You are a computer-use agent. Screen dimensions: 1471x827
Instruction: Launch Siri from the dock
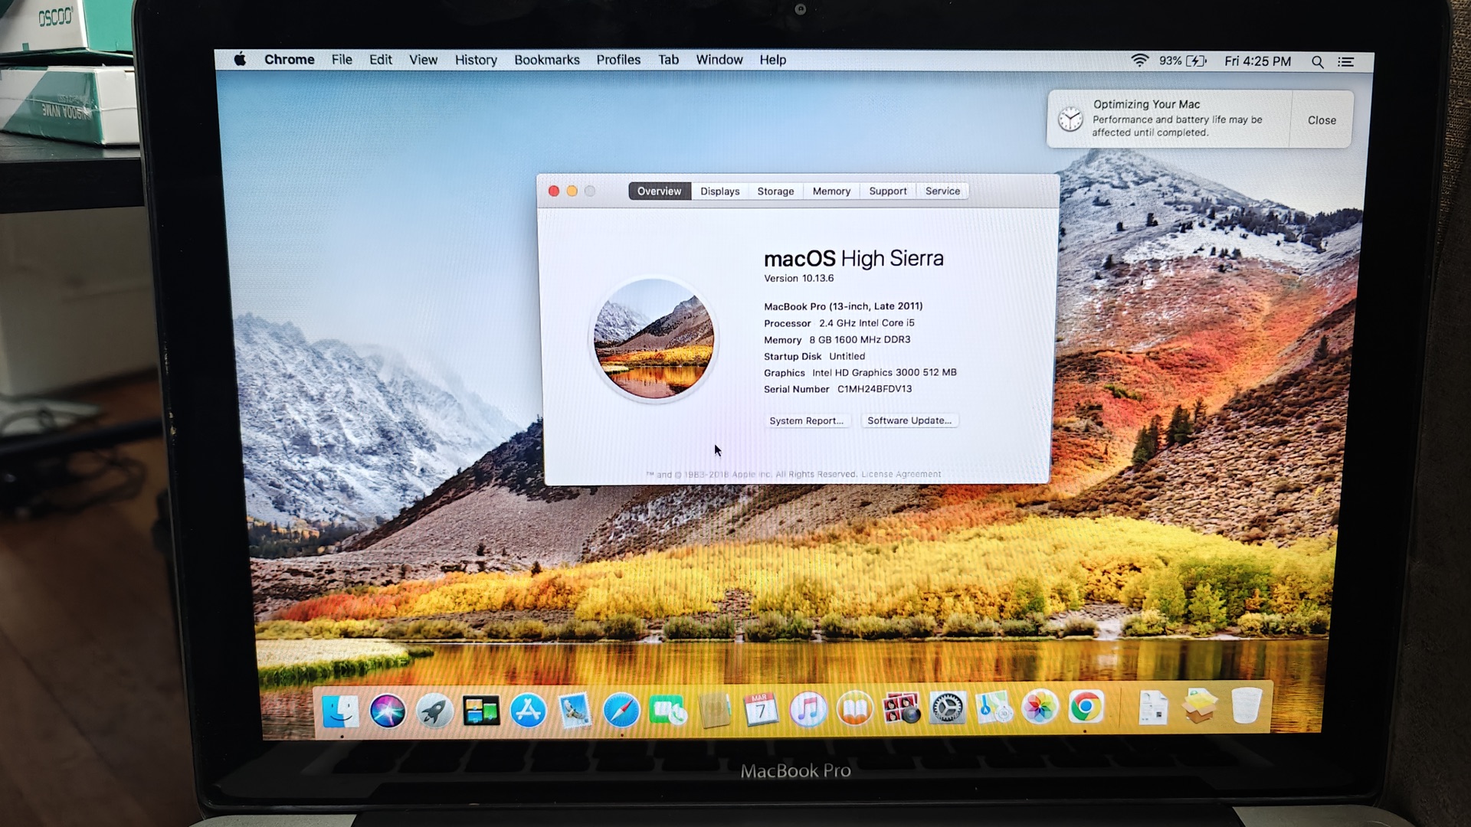pos(388,711)
